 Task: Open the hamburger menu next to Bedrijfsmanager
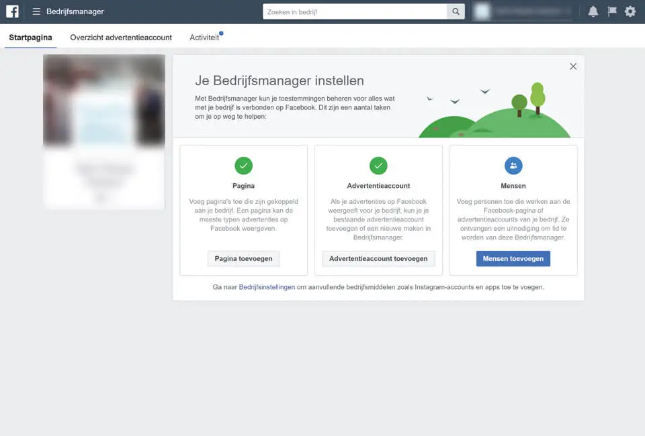36,11
